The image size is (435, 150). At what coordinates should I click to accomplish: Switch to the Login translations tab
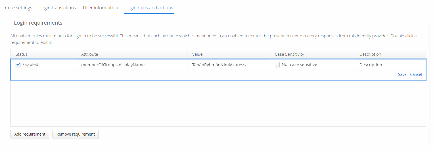click(x=57, y=8)
